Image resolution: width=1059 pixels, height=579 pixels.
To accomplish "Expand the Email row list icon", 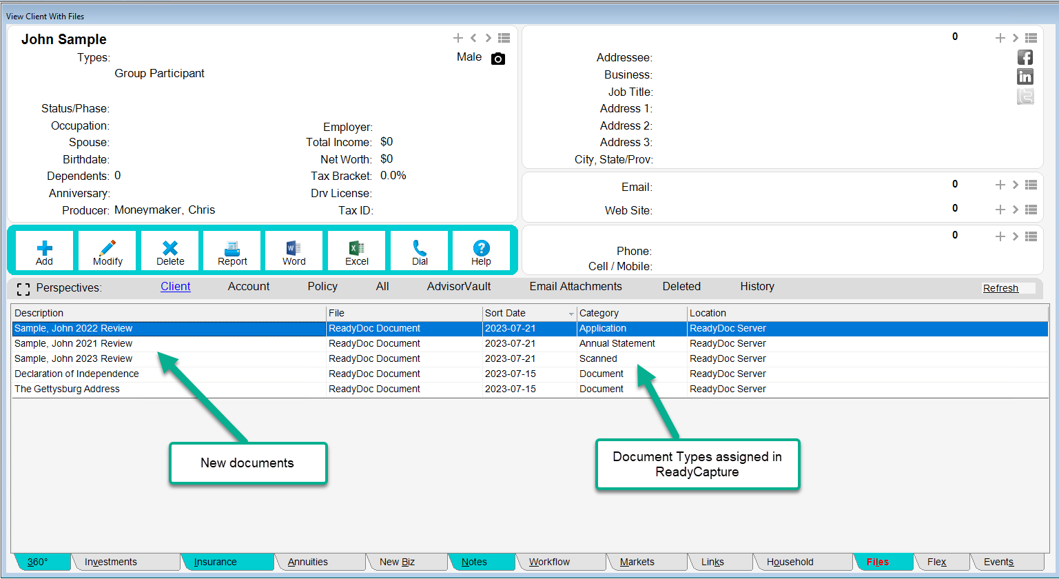I will click(x=1031, y=185).
